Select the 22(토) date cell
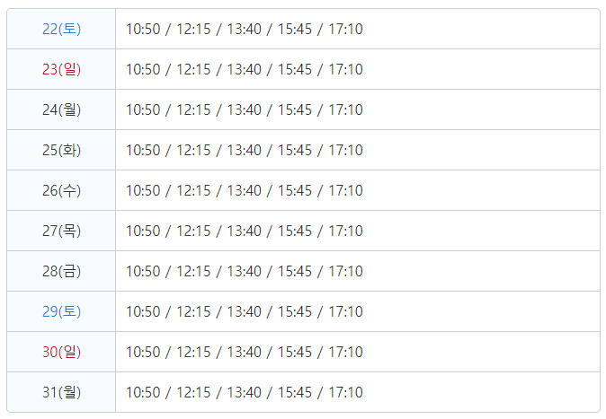Screen dimensions: 606x419 [61, 29]
